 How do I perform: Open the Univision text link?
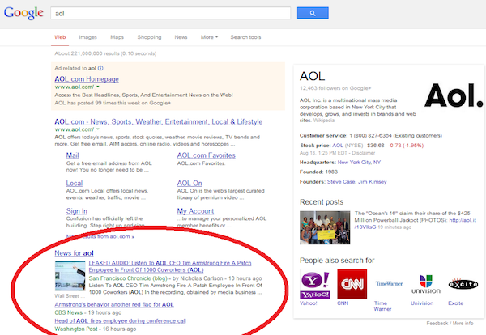pos(422,303)
